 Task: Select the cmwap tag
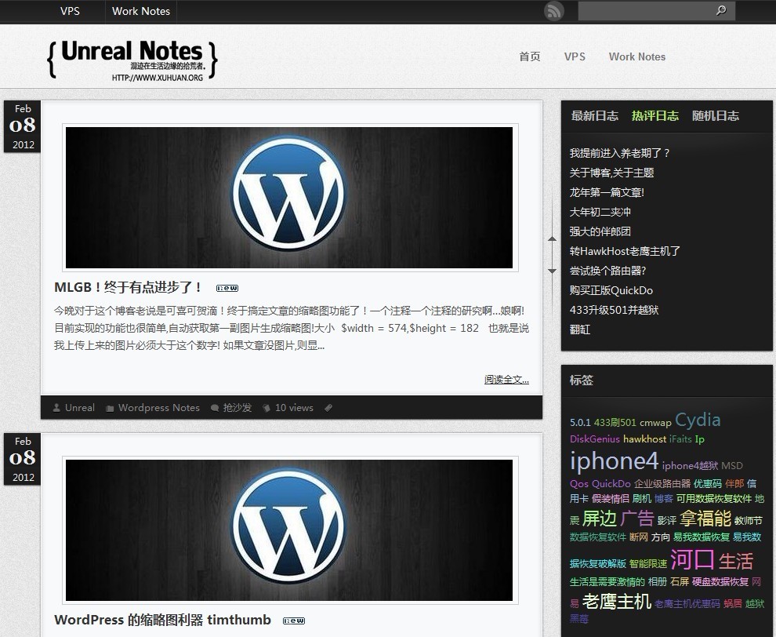click(x=655, y=423)
